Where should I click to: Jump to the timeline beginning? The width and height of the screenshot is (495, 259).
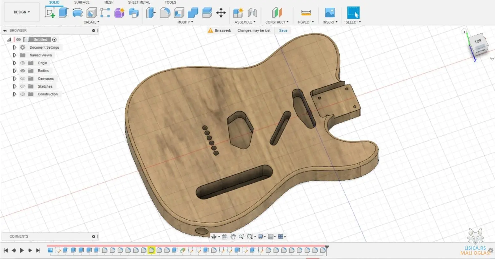point(6,250)
